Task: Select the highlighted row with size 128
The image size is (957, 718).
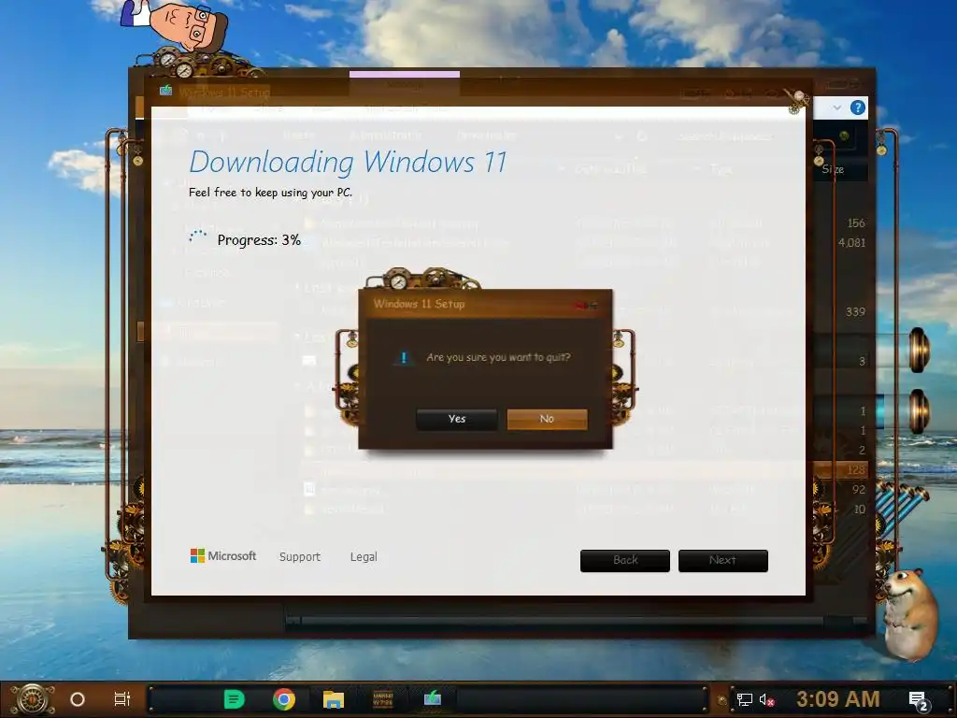Action: pos(839,469)
